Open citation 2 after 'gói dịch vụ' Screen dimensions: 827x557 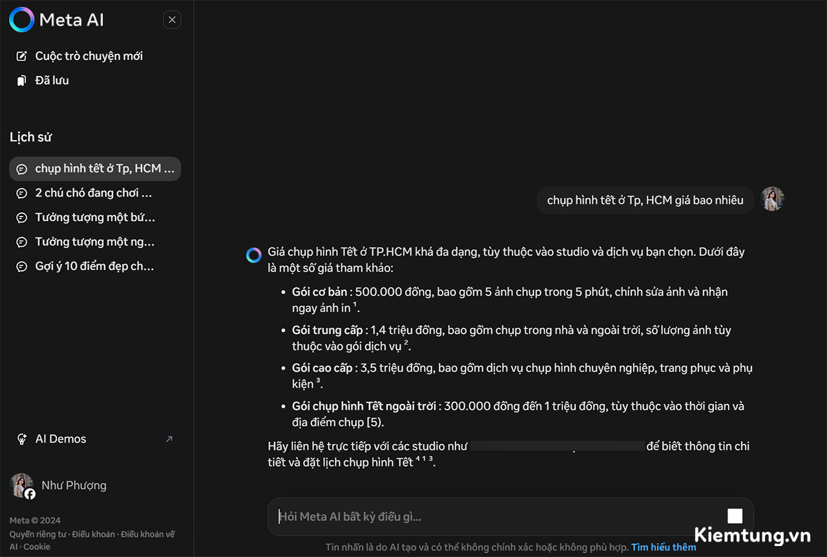406,342
